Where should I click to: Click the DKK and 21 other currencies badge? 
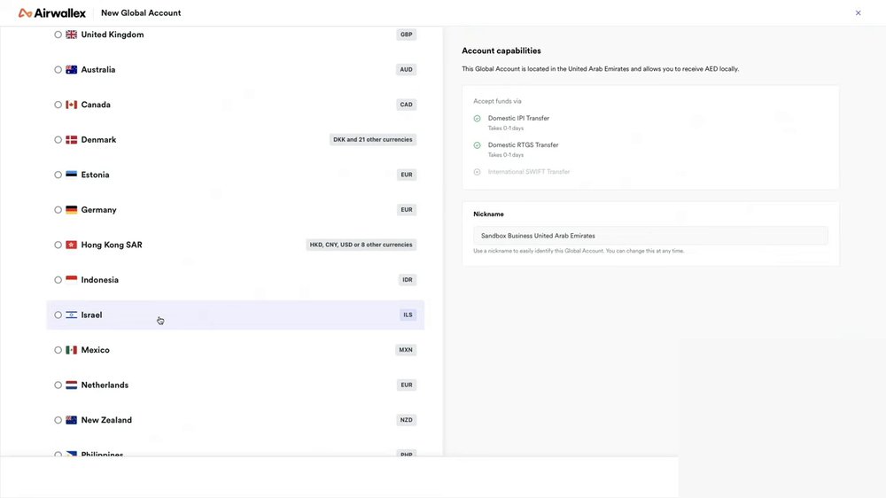pos(373,140)
